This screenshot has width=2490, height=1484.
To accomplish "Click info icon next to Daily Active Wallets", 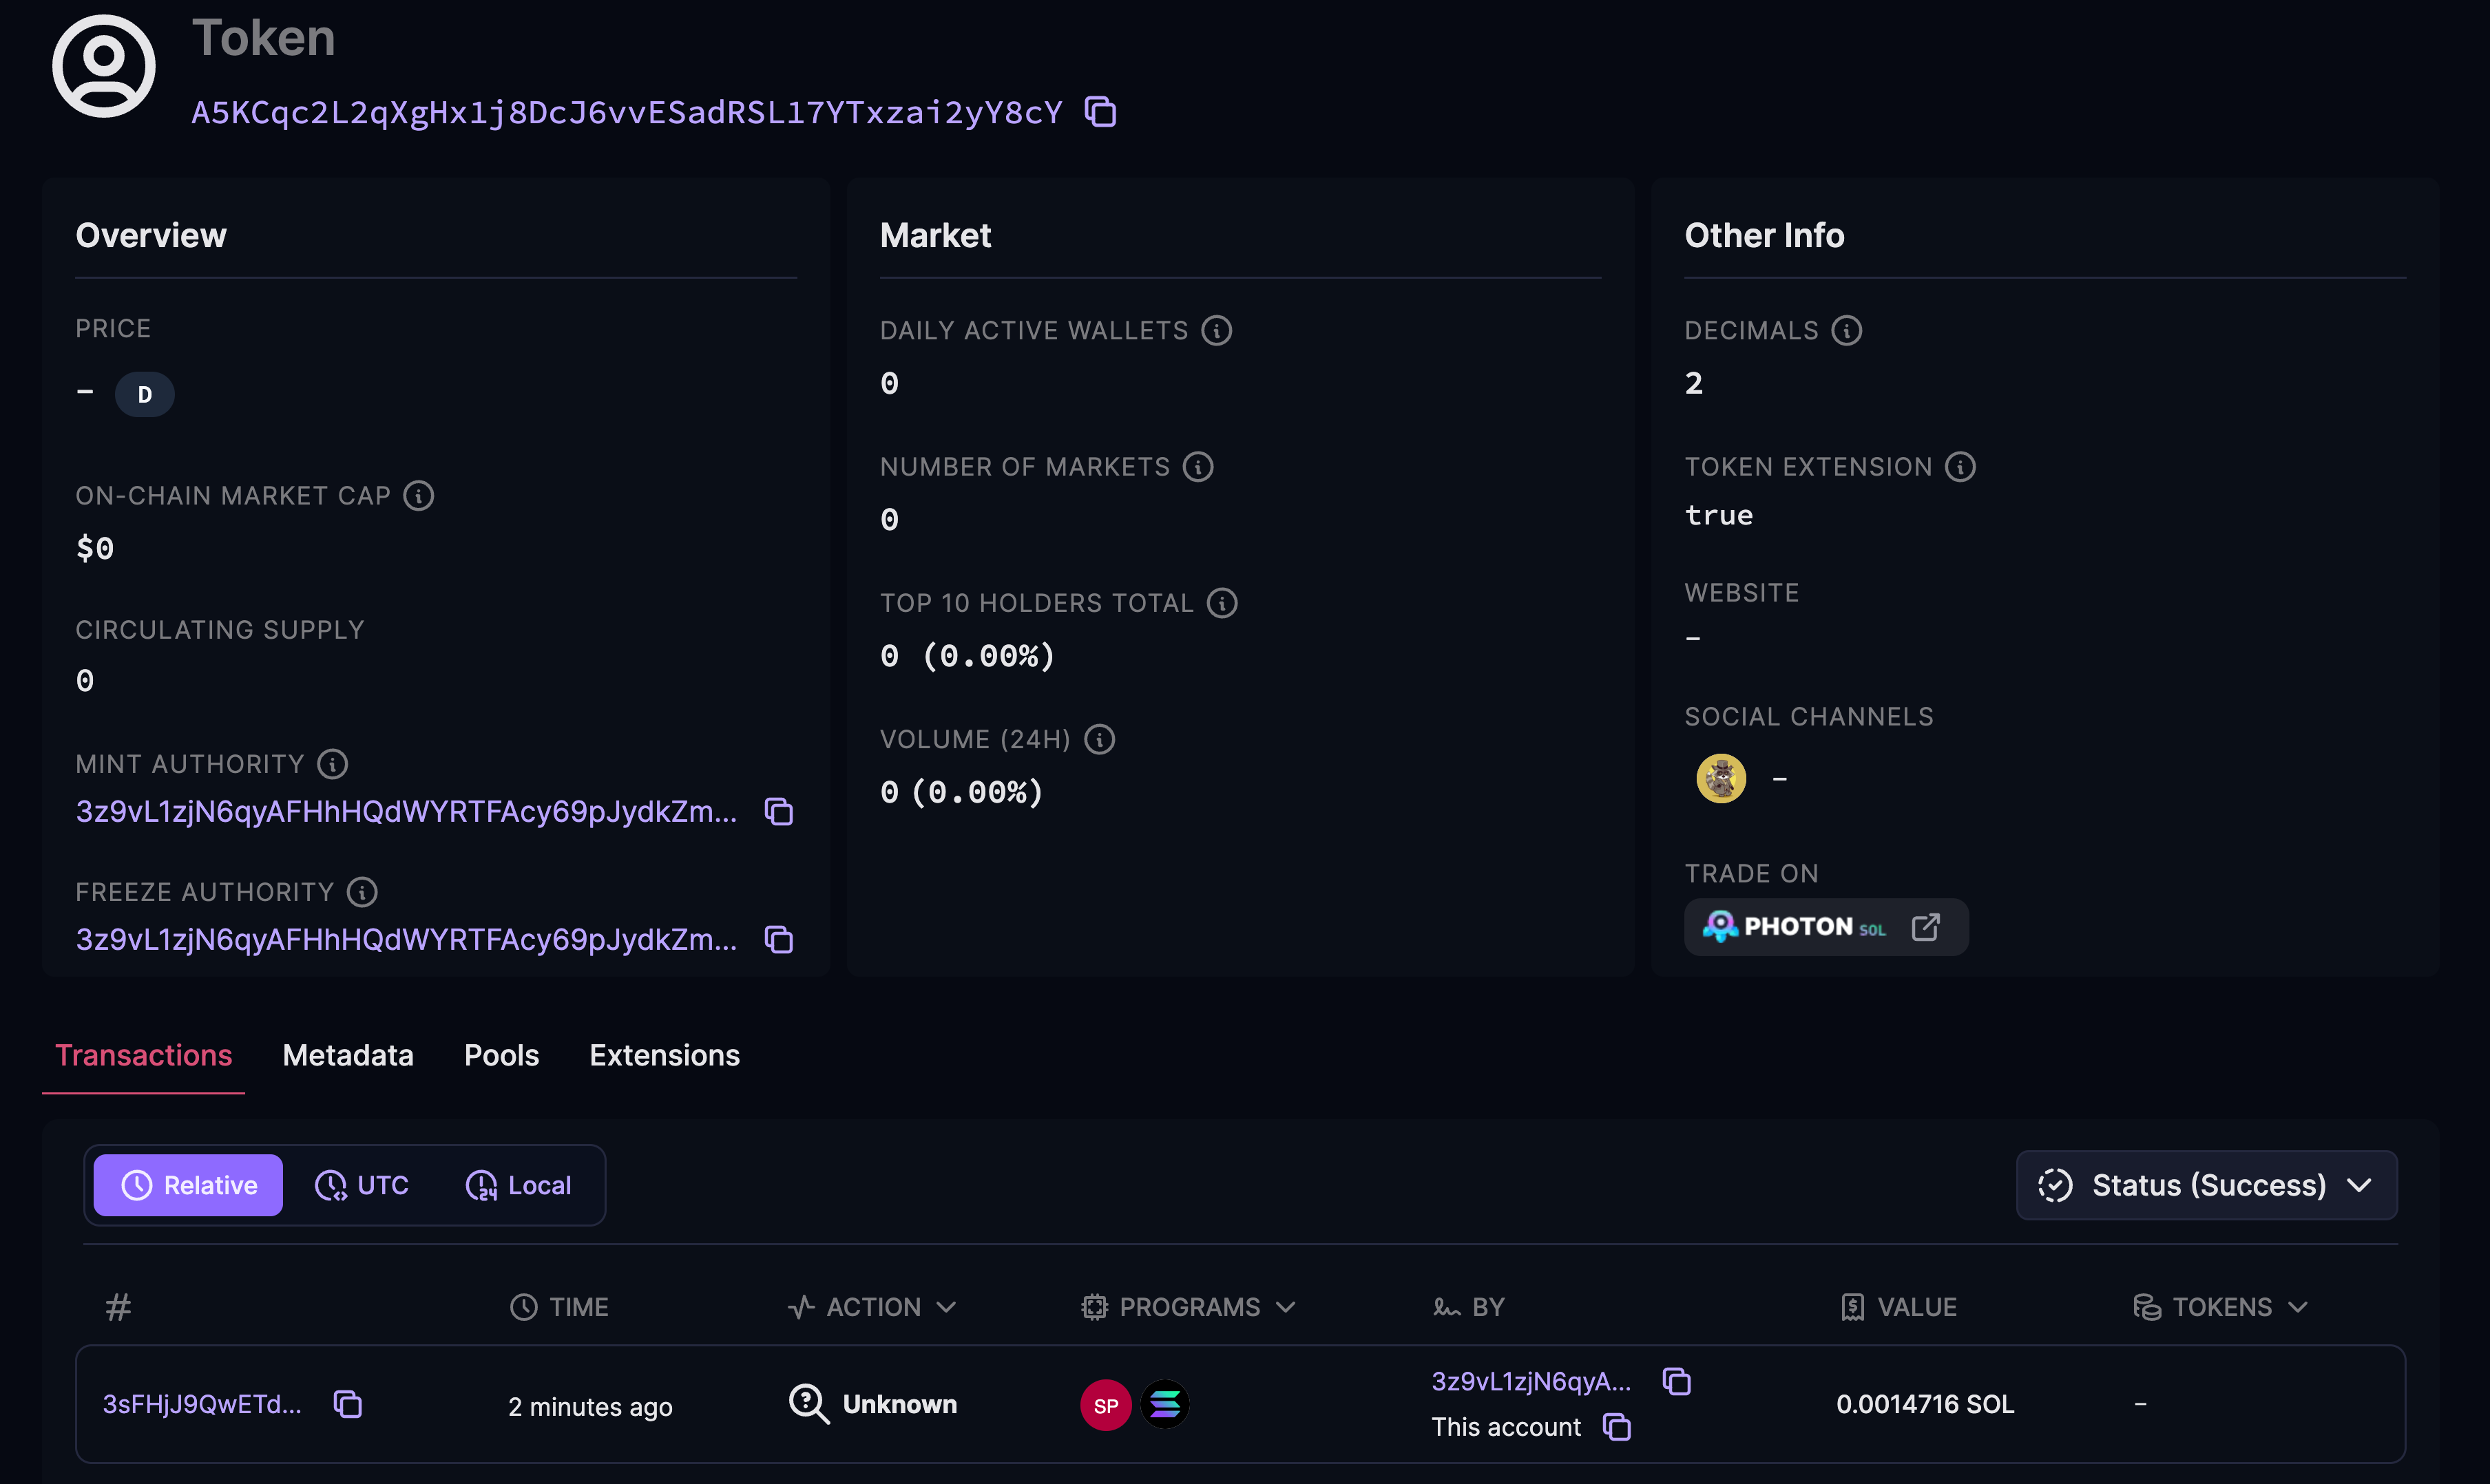I will 1217,330.
